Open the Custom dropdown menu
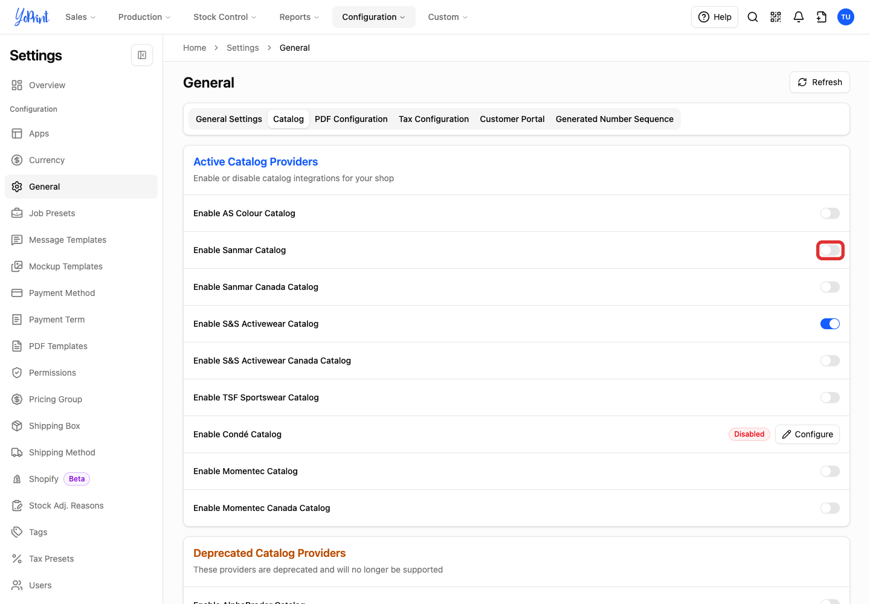Screen dimensions: 870x604 click(448, 17)
